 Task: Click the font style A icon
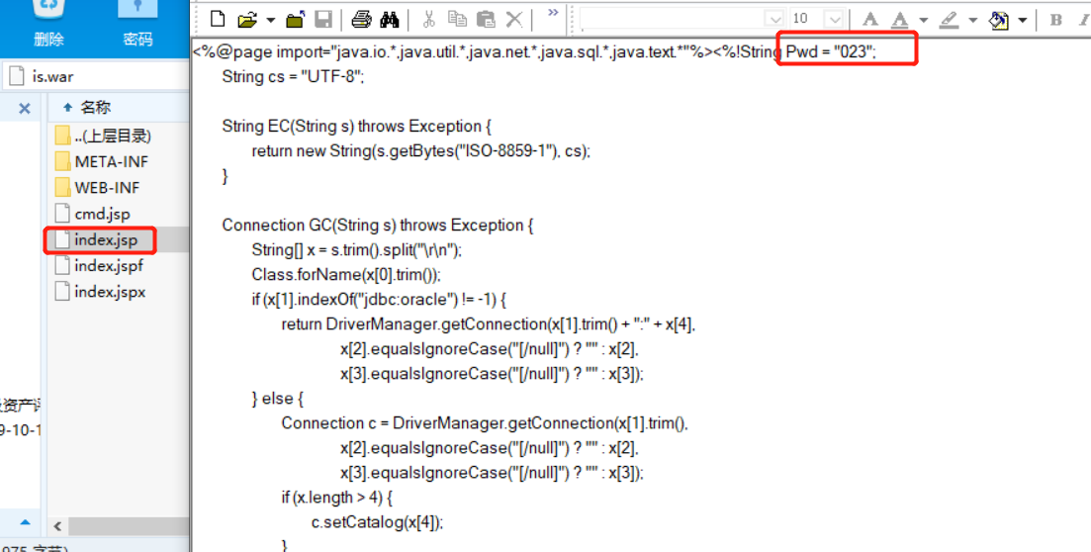[x=870, y=20]
